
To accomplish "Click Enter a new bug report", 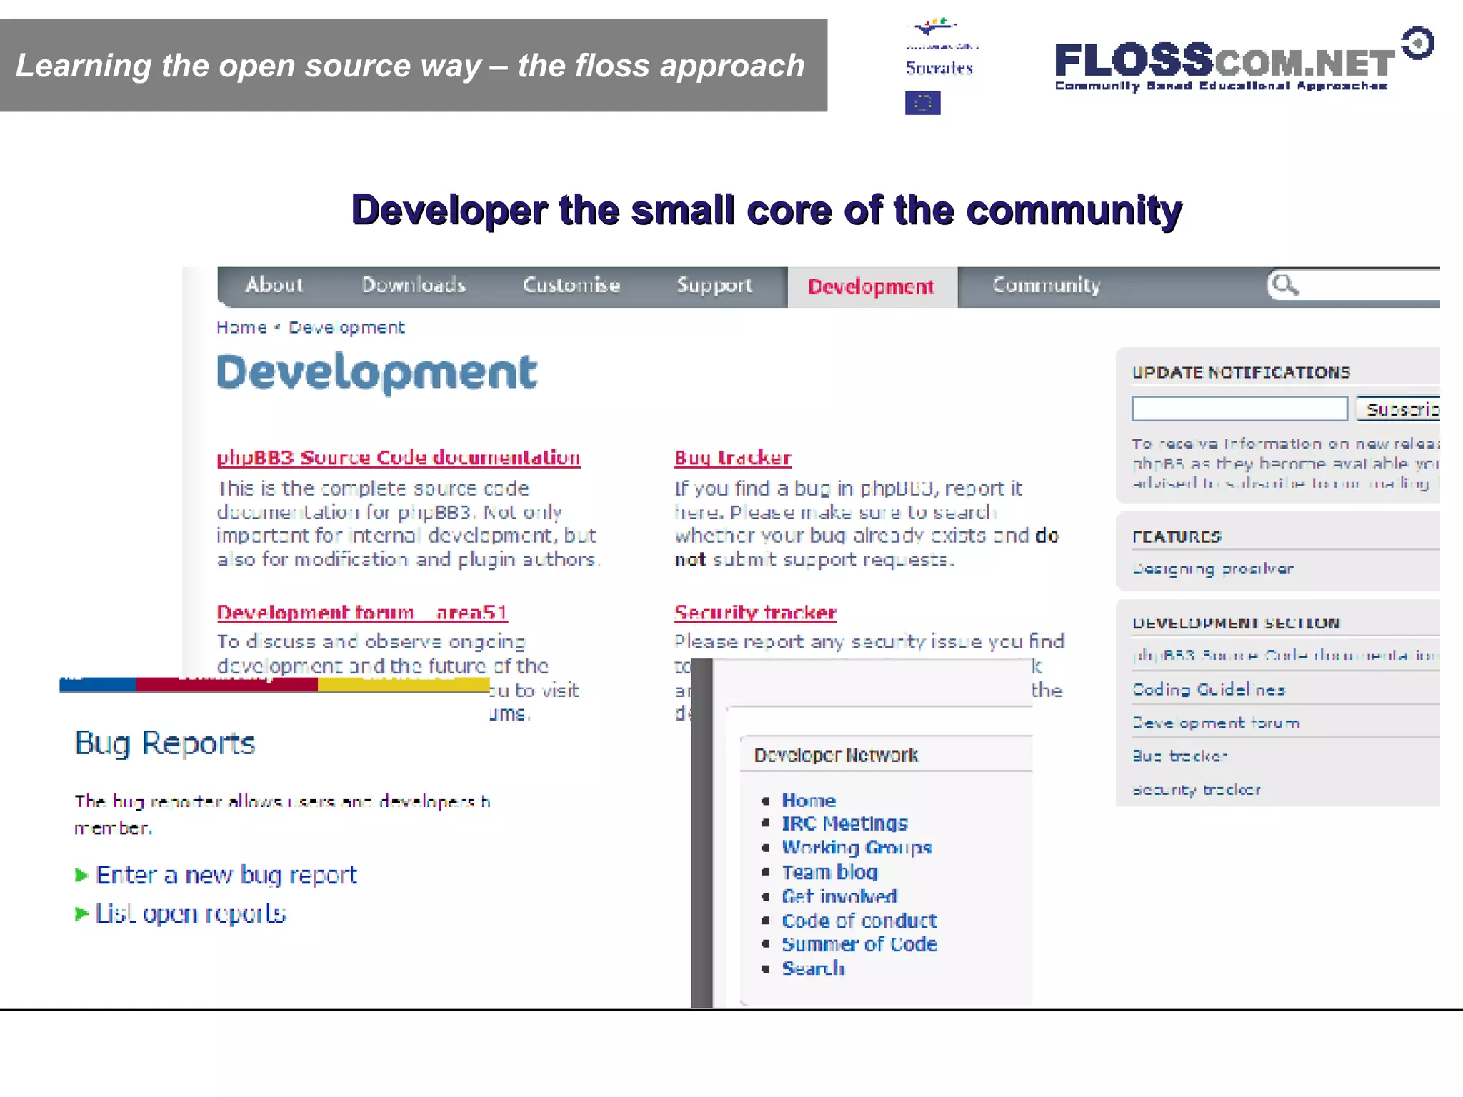I will [226, 875].
